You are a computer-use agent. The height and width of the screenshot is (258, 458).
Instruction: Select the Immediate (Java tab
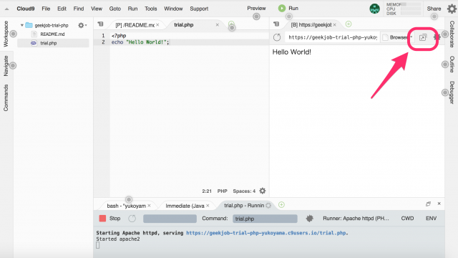(x=185, y=206)
